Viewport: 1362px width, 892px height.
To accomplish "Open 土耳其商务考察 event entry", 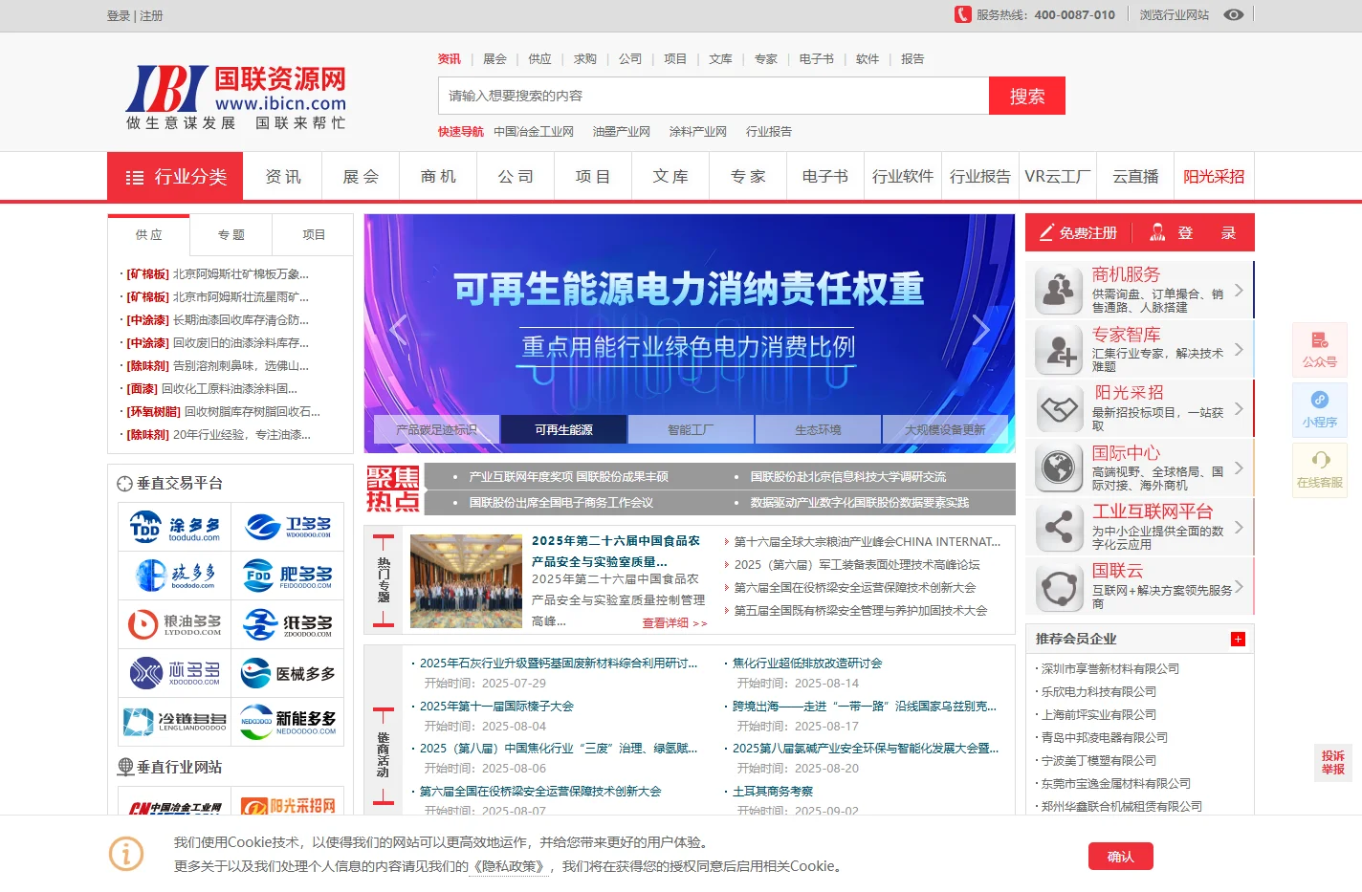I will click(x=773, y=792).
